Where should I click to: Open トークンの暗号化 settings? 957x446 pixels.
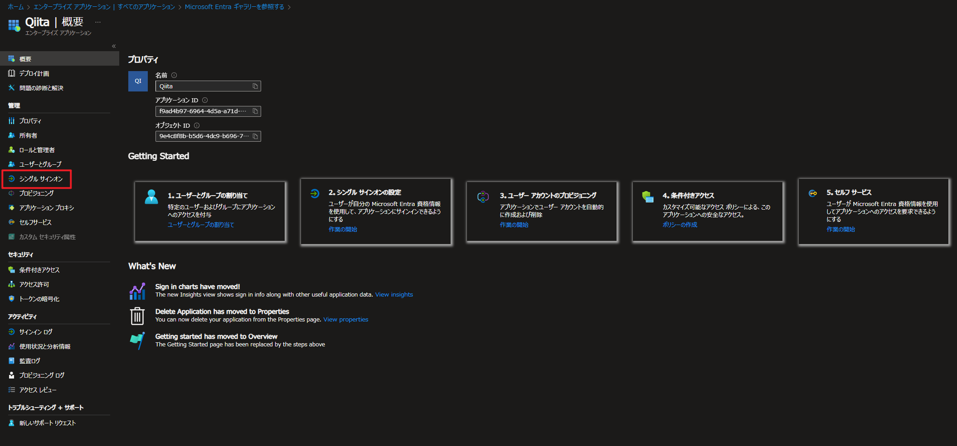click(x=40, y=298)
